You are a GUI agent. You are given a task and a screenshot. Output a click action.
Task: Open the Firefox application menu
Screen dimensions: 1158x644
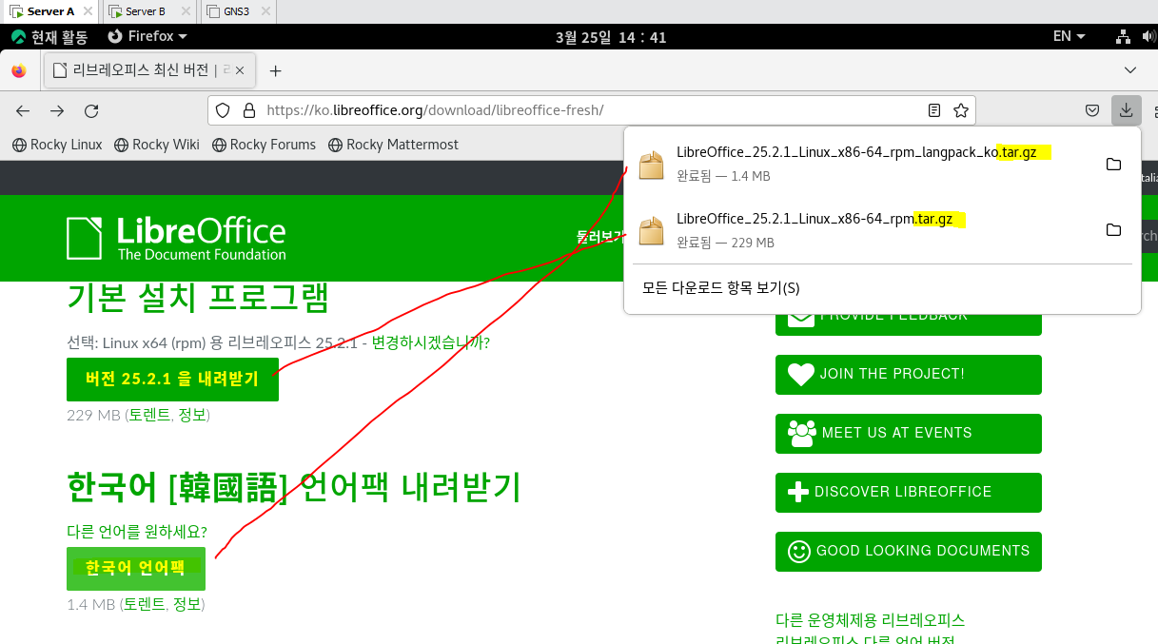[x=147, y=36]
